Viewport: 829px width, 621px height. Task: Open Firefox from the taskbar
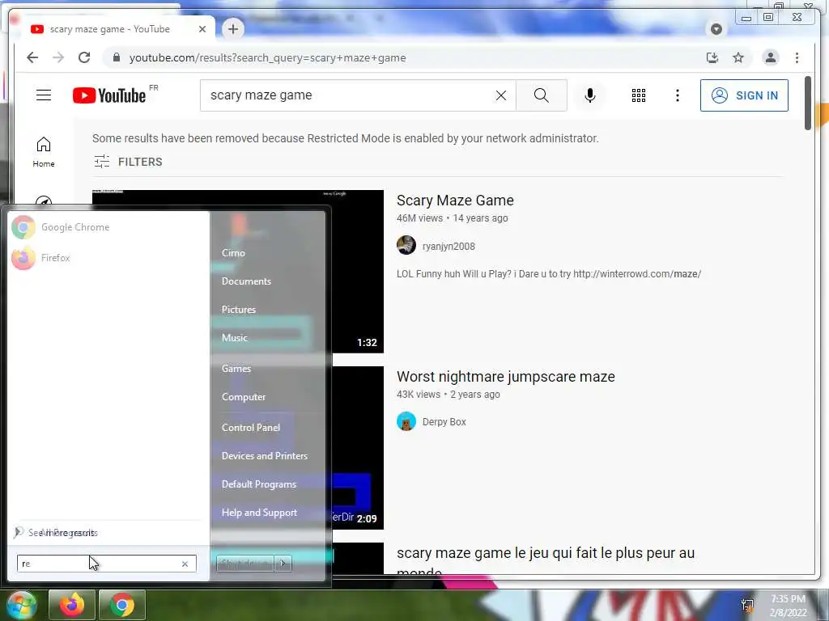coord(71,605)
